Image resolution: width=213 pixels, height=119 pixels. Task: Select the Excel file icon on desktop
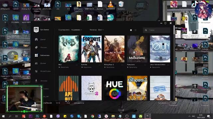(x=90, y=18)
